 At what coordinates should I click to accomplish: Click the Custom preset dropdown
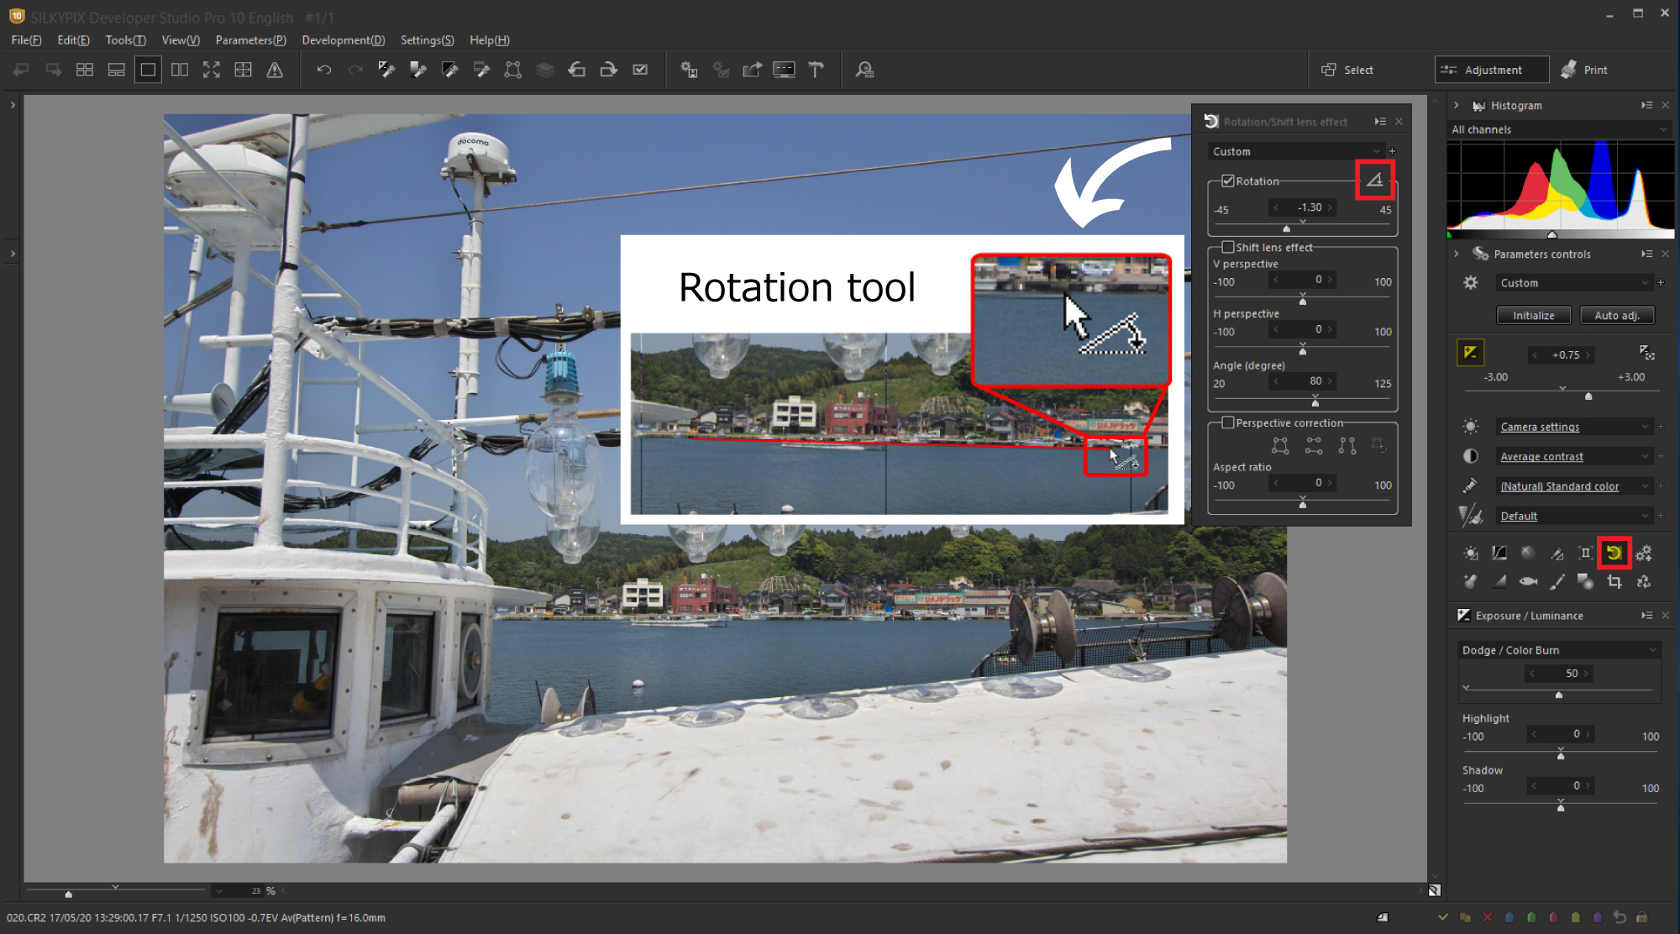tap(1299, 150)
